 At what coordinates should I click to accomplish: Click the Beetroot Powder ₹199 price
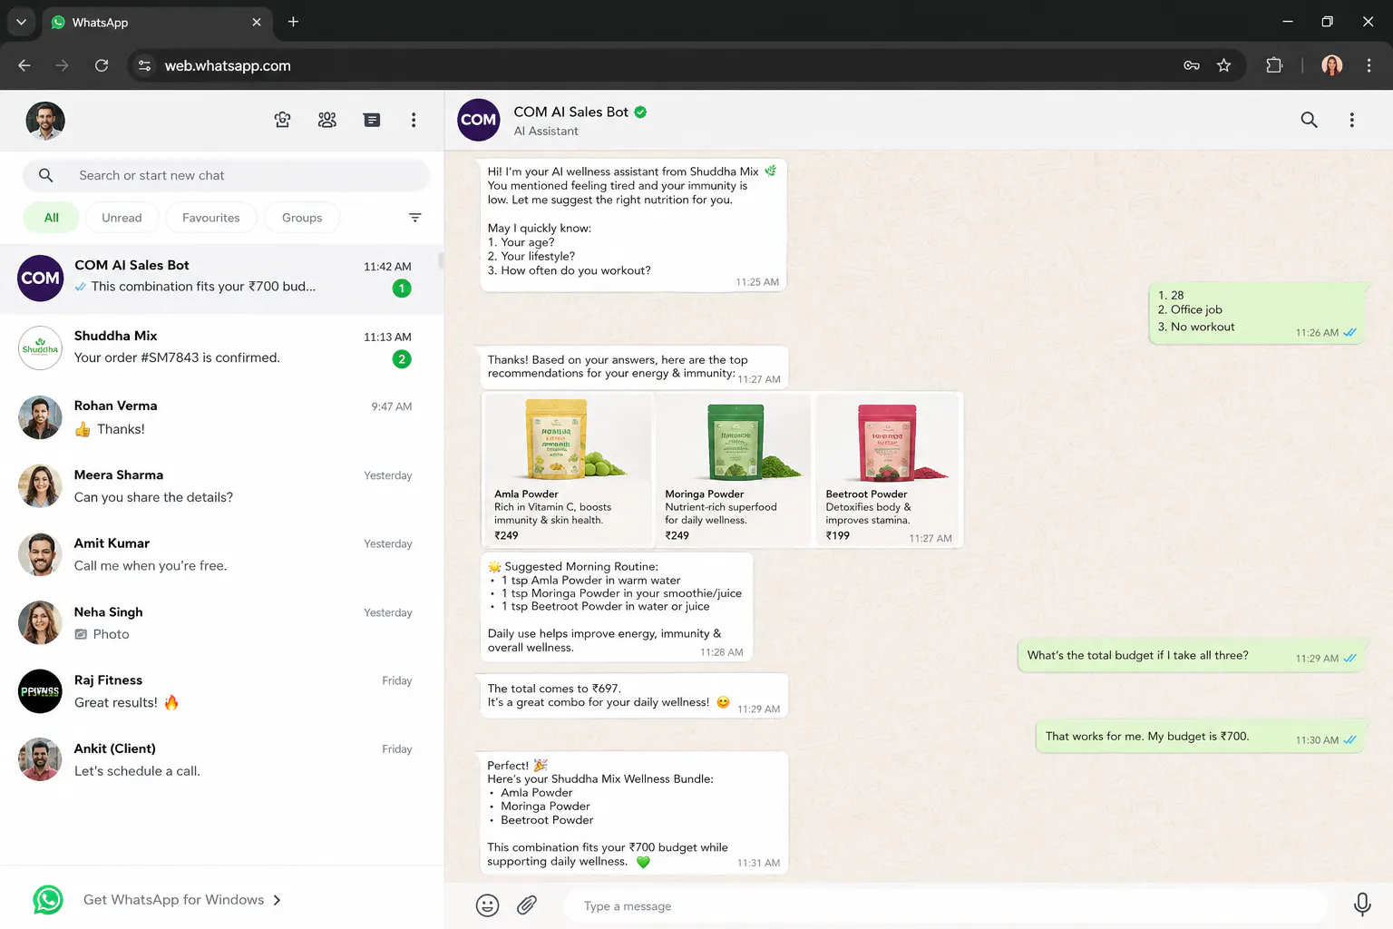click(x=838, y=535)
